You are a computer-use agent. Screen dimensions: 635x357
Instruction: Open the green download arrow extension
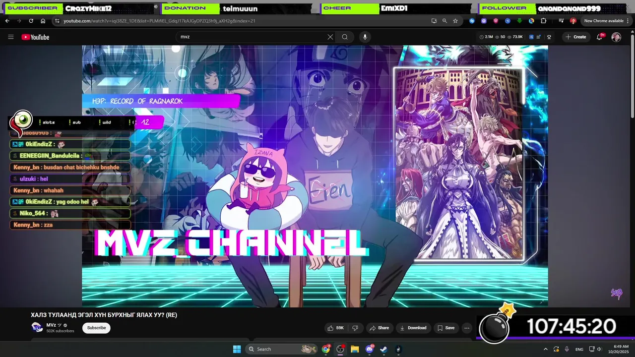pos(519,21)
